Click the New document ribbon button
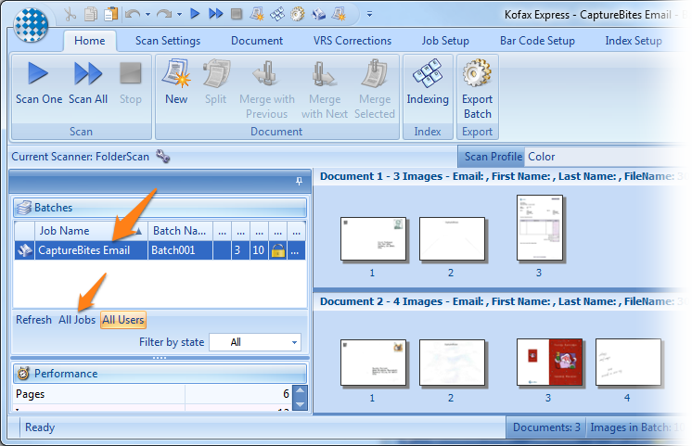The width and height of the screenshot is (692, 446). [176, 83]
